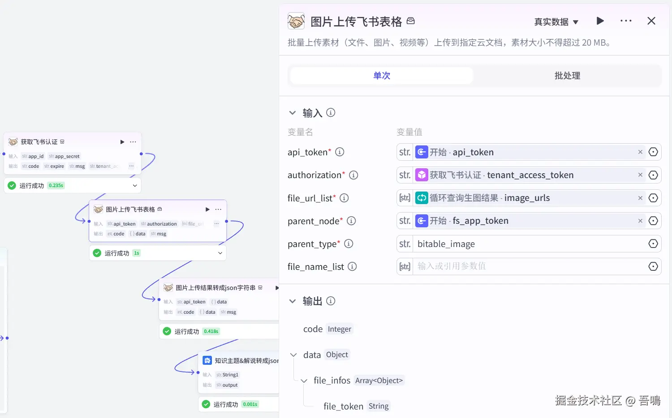Expand the 运行成功 0.235s run result
This screenshot has height=418, width=672.
click(135, 185)
